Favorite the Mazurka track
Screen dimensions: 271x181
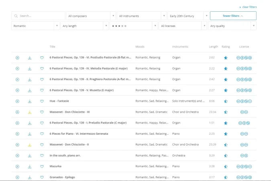click(42, 167)
